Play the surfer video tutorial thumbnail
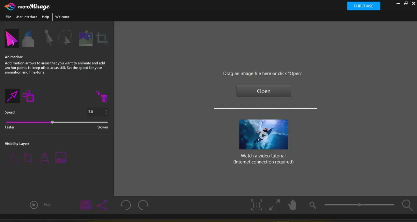 [x=264, y=134]
